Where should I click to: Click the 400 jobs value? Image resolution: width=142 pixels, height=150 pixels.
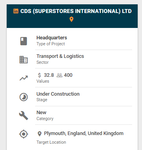tap(68, 75)
